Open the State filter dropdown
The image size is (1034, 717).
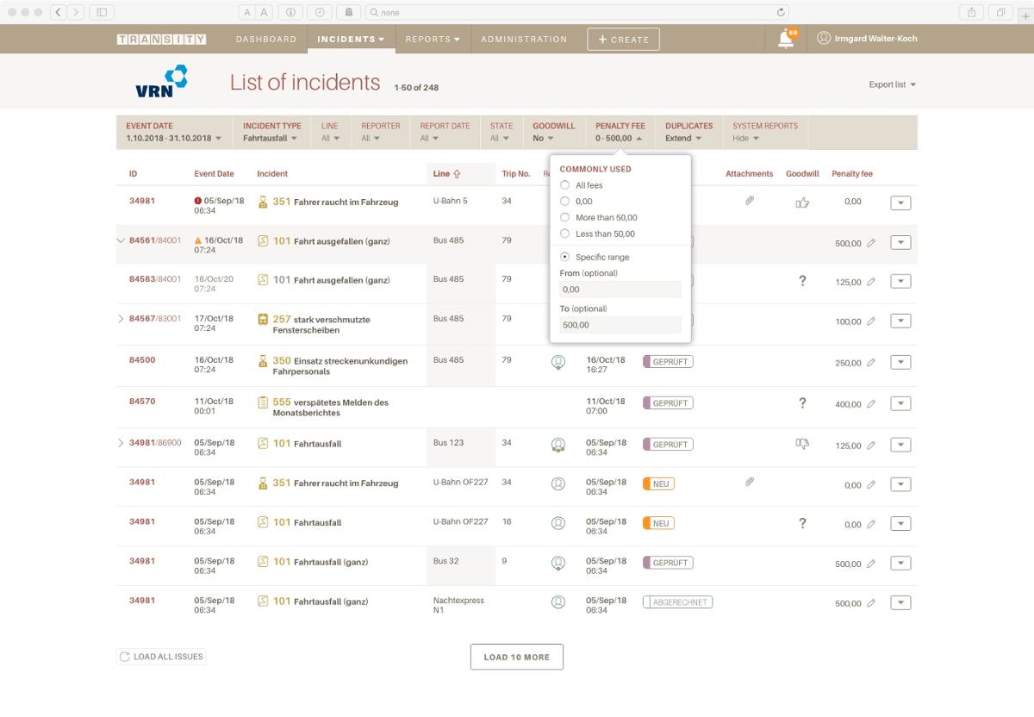point(501,132)
